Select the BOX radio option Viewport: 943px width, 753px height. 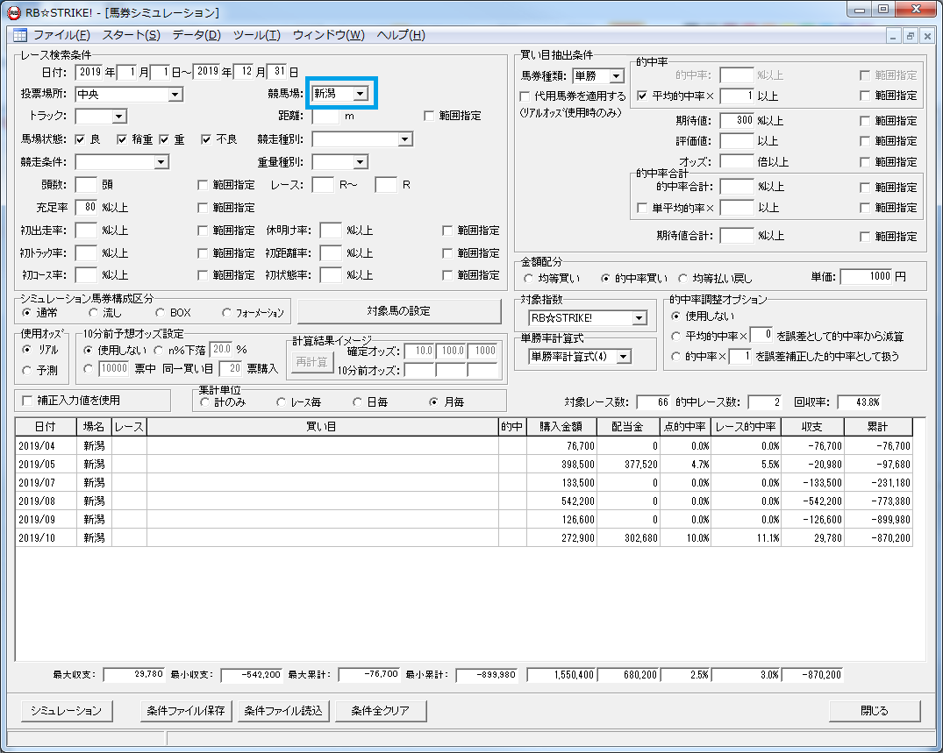160,312
